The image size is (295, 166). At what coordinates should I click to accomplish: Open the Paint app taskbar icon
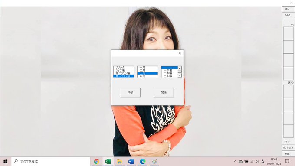pyautogui.click(x=154, y=162)
